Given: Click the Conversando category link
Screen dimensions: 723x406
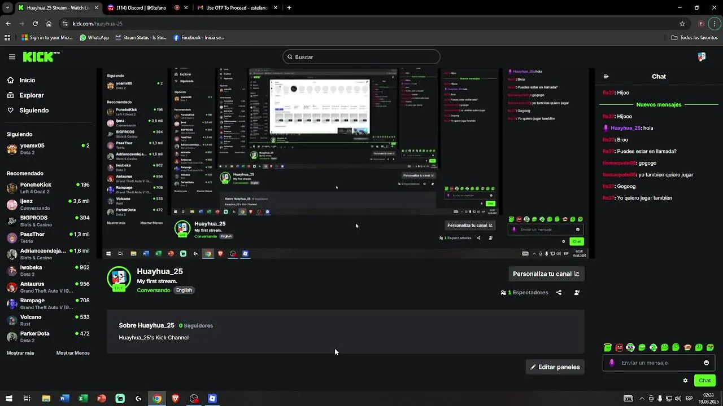Looking at the screenshot, I should (x=154, y=290).
